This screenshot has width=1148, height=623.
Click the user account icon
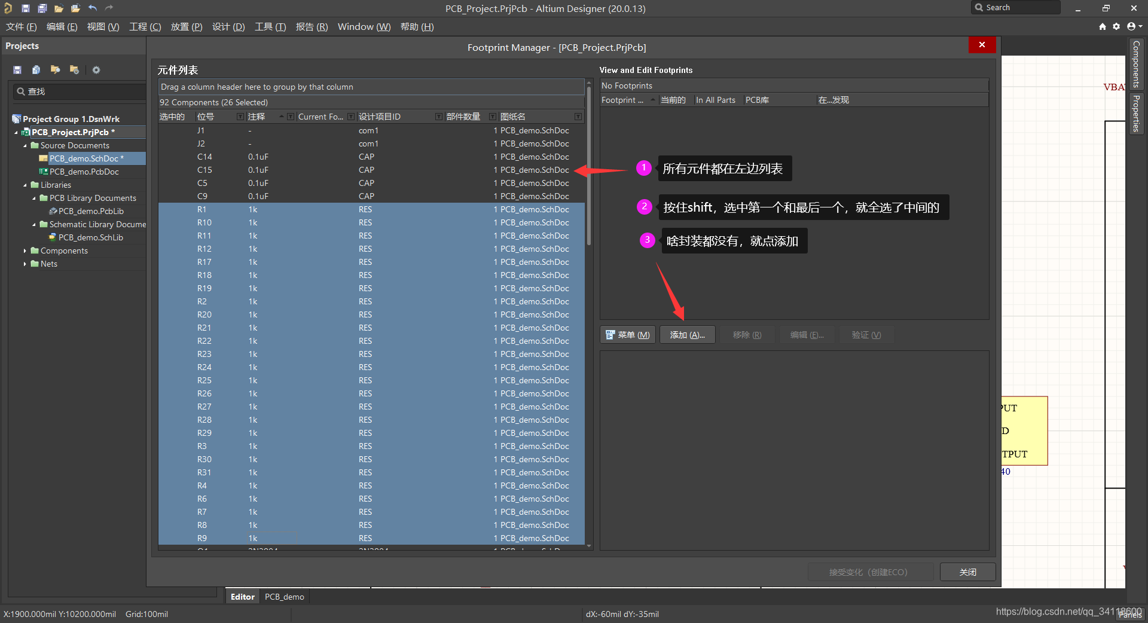1131,26
